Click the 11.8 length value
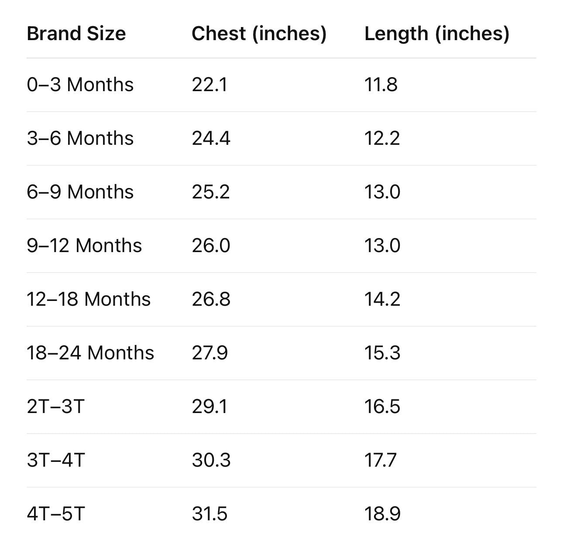563x543 pixels. tap(381, 85)
